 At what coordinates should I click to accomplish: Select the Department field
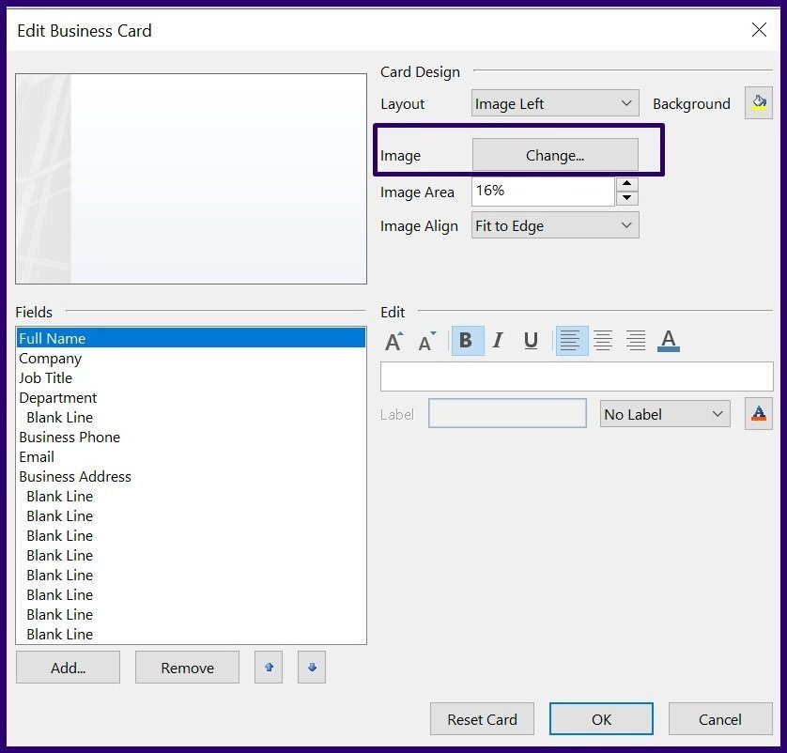(191, 397)
